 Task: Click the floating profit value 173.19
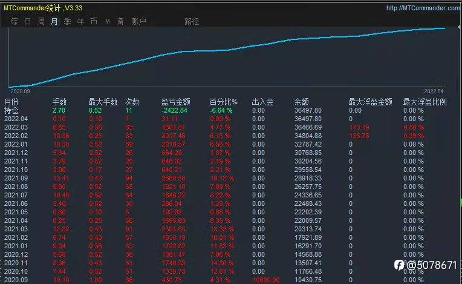(x=359, y=127)
